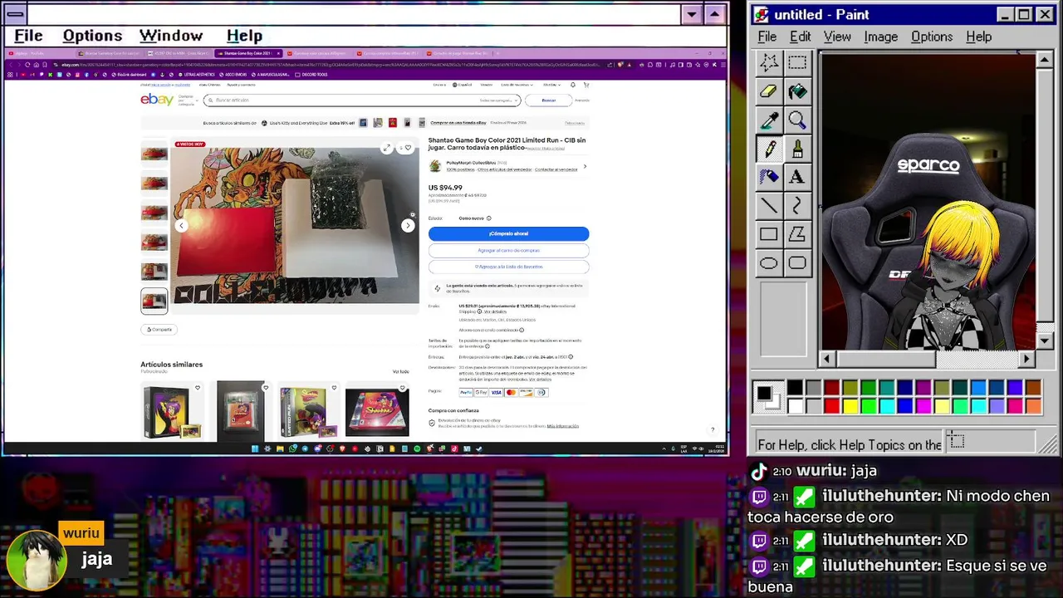Open the Window menu in the outer window
Image resolution: width=1063 pixels, height=598 pixels.
click(171, 36)
